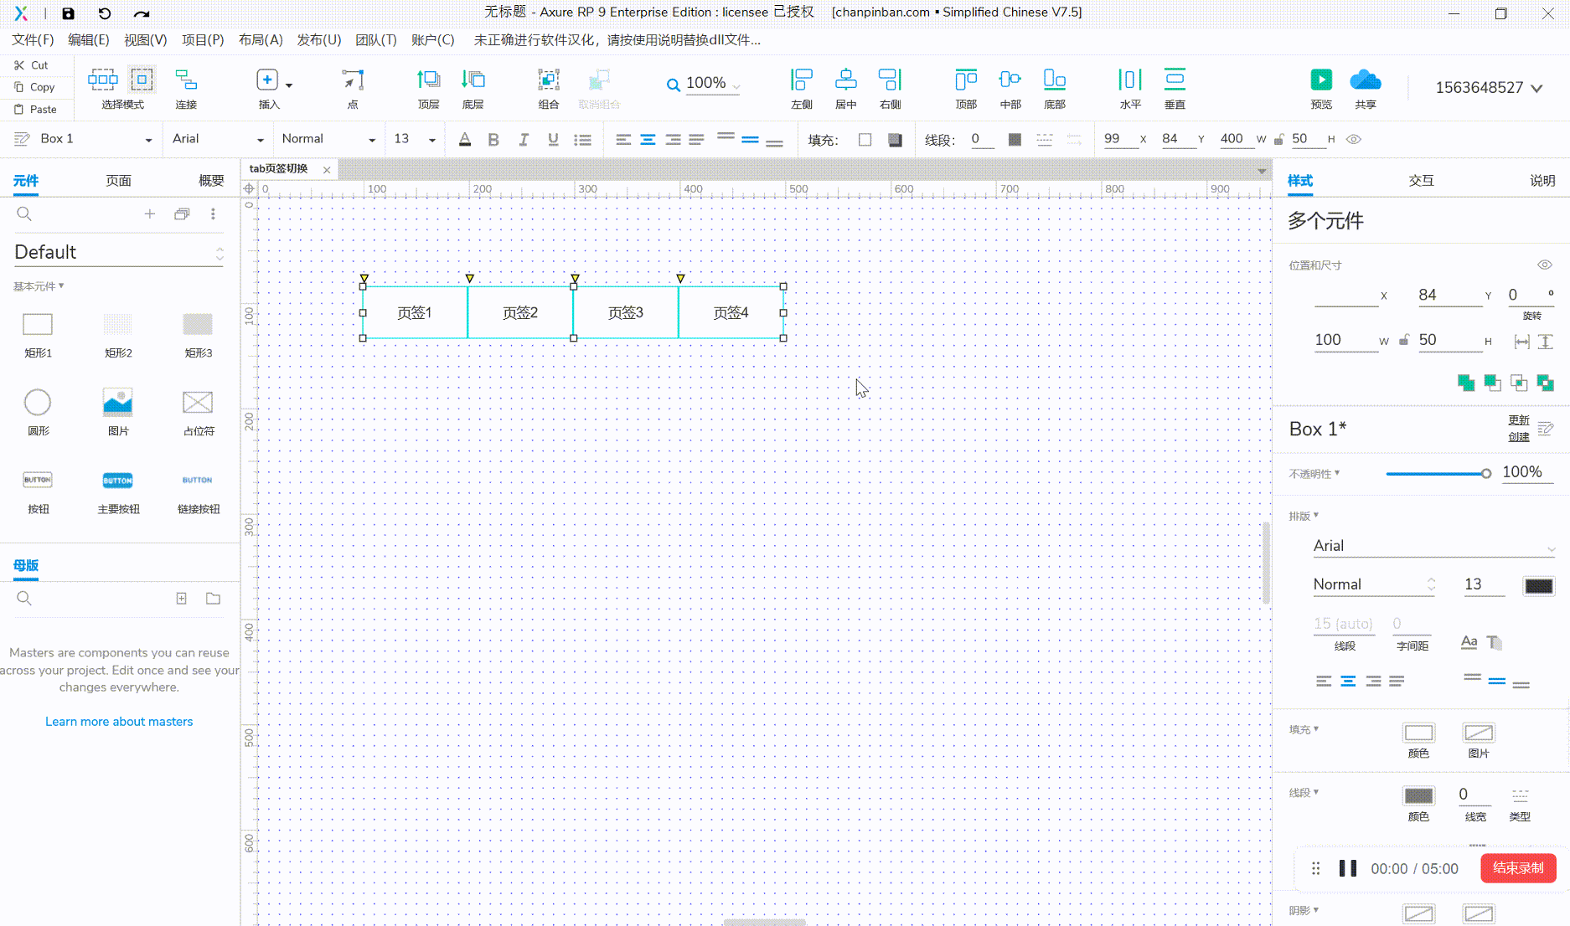The height and width of the screenshot is (926, 1570).
Task: Open widget library more-options menu
Action: [x=213, y=214]
